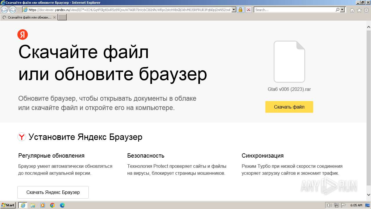This screenshot has width=371, height=209.
Task: Launch Google Chrome from the taskbar
Action: pyautogui.click(x=52, y=205)
